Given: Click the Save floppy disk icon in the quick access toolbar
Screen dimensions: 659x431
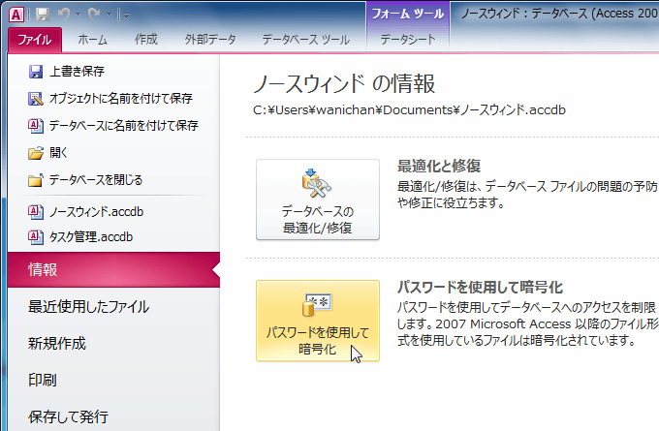Looking at the screenshot, I should point(42,15).
